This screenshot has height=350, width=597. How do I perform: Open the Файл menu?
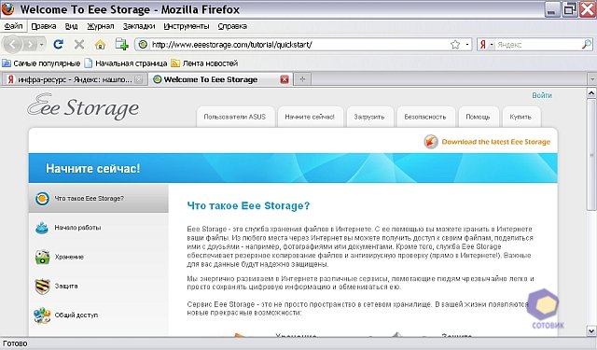click(13, 26)
